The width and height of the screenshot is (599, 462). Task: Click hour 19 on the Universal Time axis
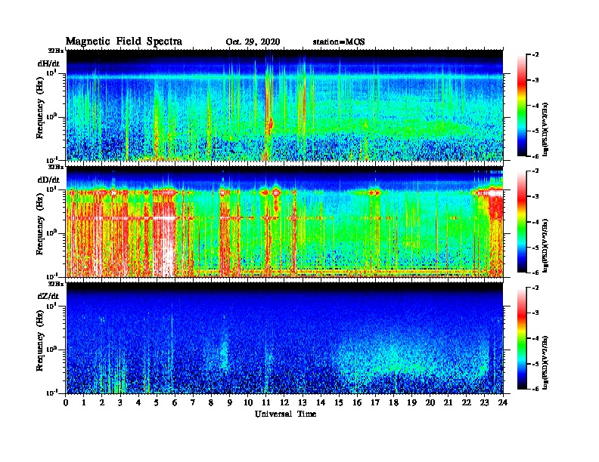(412, 403)
